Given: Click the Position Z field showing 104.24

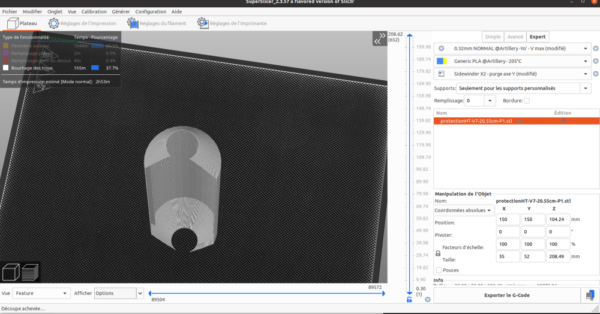Looking at the screenshot, I should point(558,219).
